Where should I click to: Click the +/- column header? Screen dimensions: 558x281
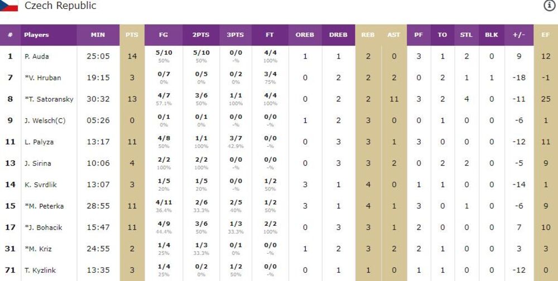519,35
